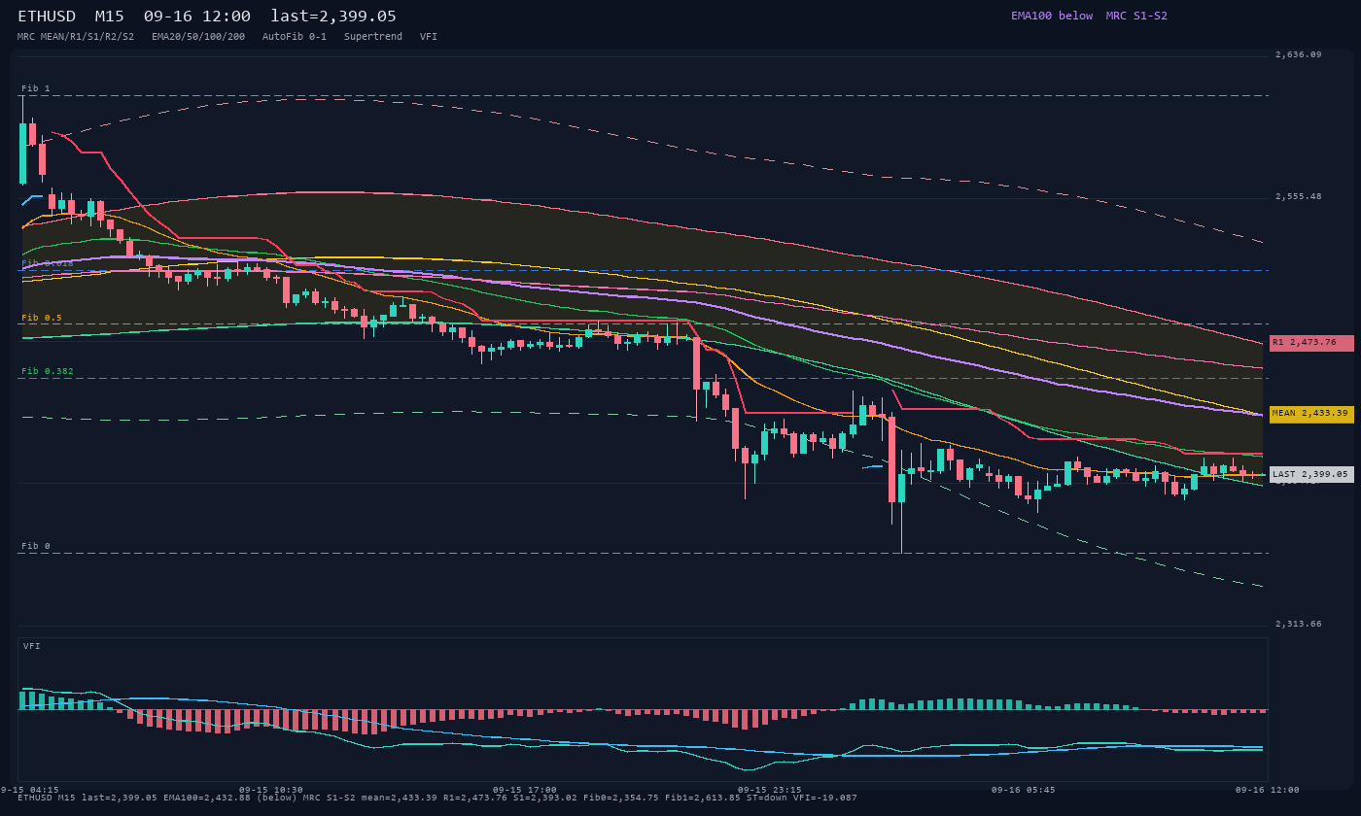Image resolution: width=1361 pixels, height=816 pixels.
Task: Select the M15 timeframe label
Action: (x=109, y=17)
